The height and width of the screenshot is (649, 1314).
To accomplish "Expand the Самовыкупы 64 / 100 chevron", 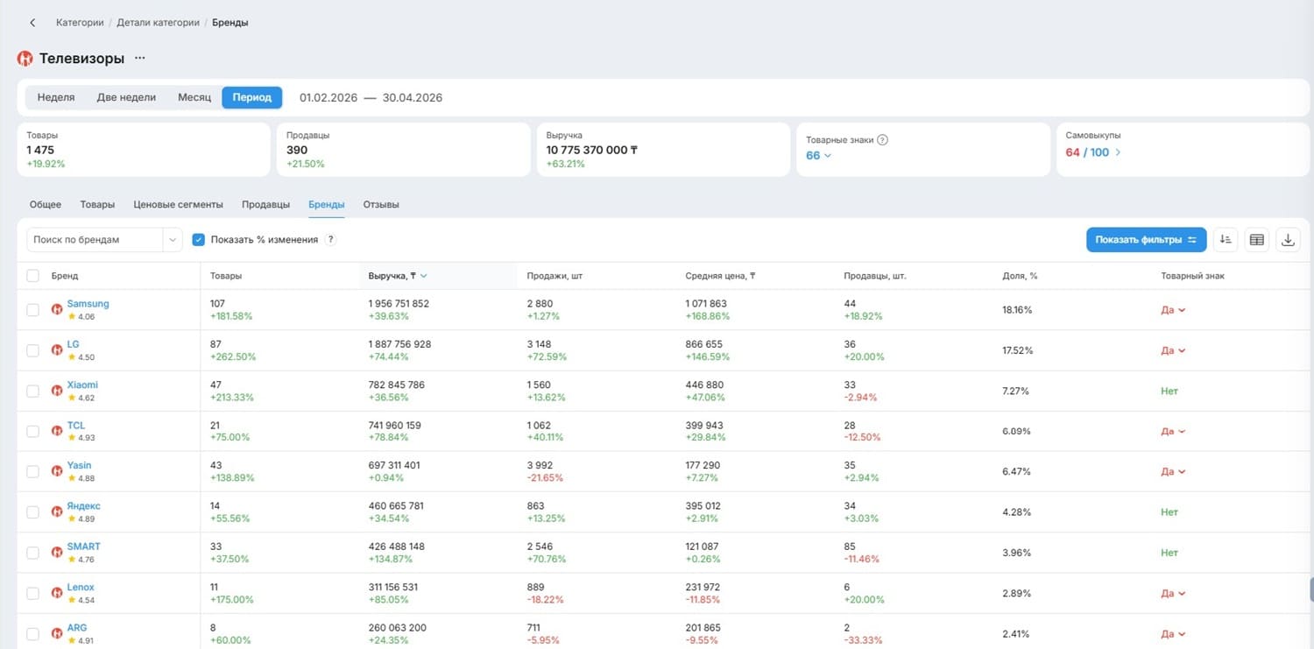I will (x=1117, y=152).
